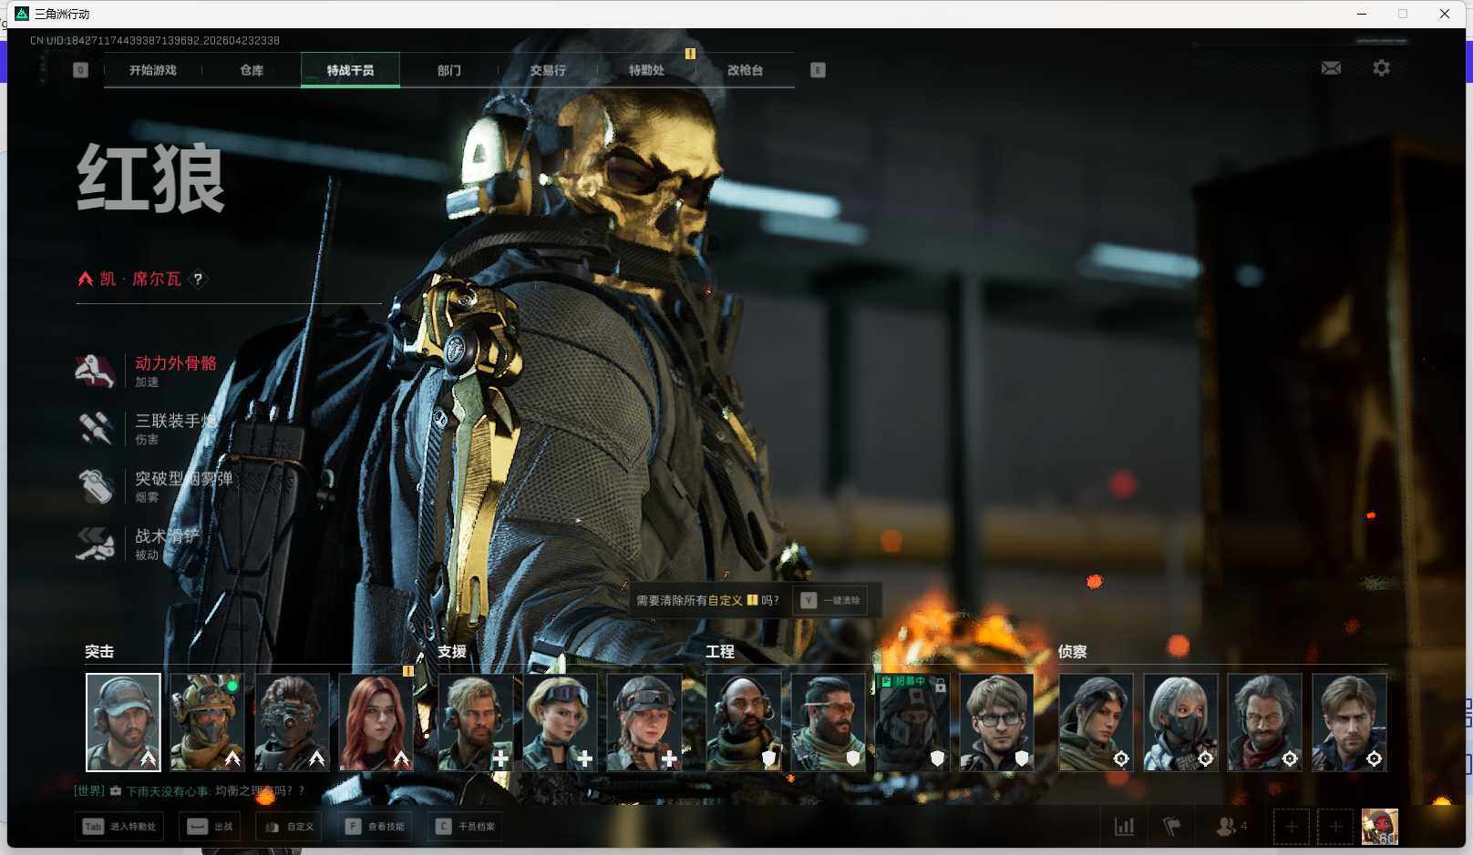1473x855 pixels.
Task: Switch to the 仓库 tab
Action: tap(252, 70)
